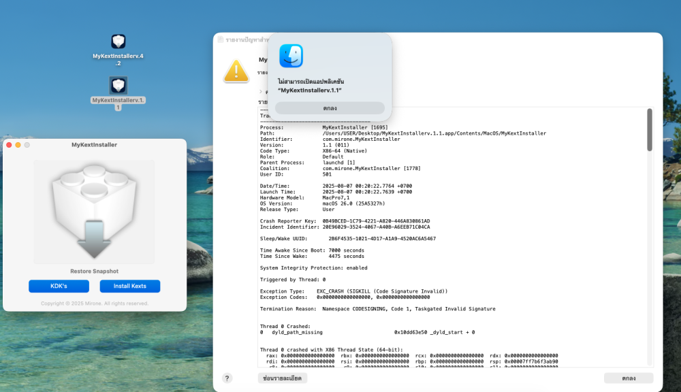The width and height of the screenshot is (681, 392).
Task: Click the MyKextInstaller window title
Action: 94,145
